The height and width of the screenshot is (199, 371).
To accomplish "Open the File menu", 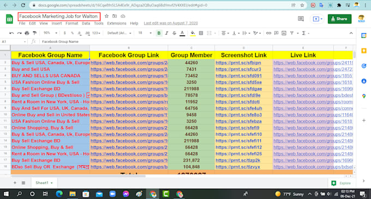I will (x=22, y=23).
